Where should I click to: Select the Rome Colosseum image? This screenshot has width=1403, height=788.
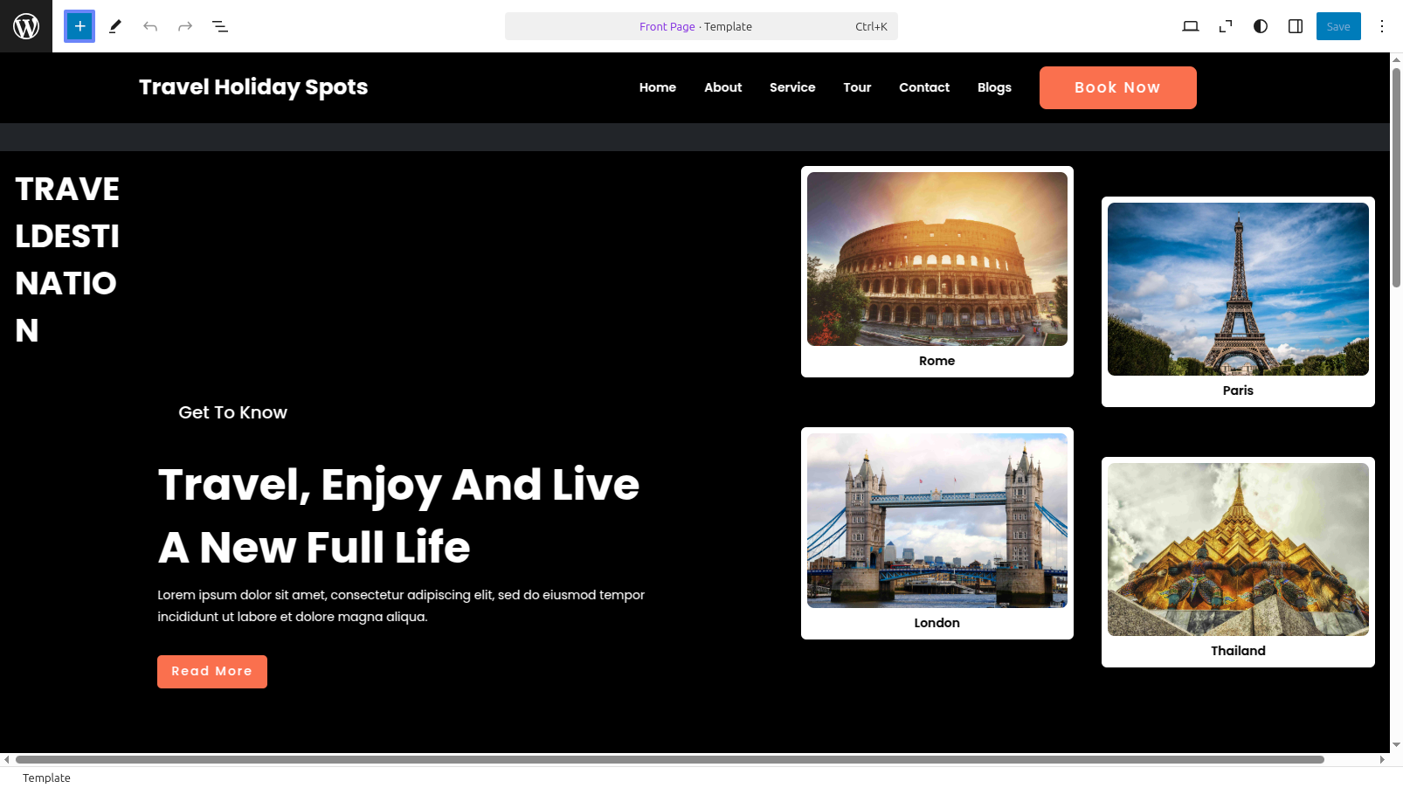937,259
